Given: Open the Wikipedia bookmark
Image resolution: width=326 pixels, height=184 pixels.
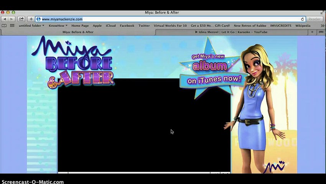Looking at the screenshot, I should [303, 26].
